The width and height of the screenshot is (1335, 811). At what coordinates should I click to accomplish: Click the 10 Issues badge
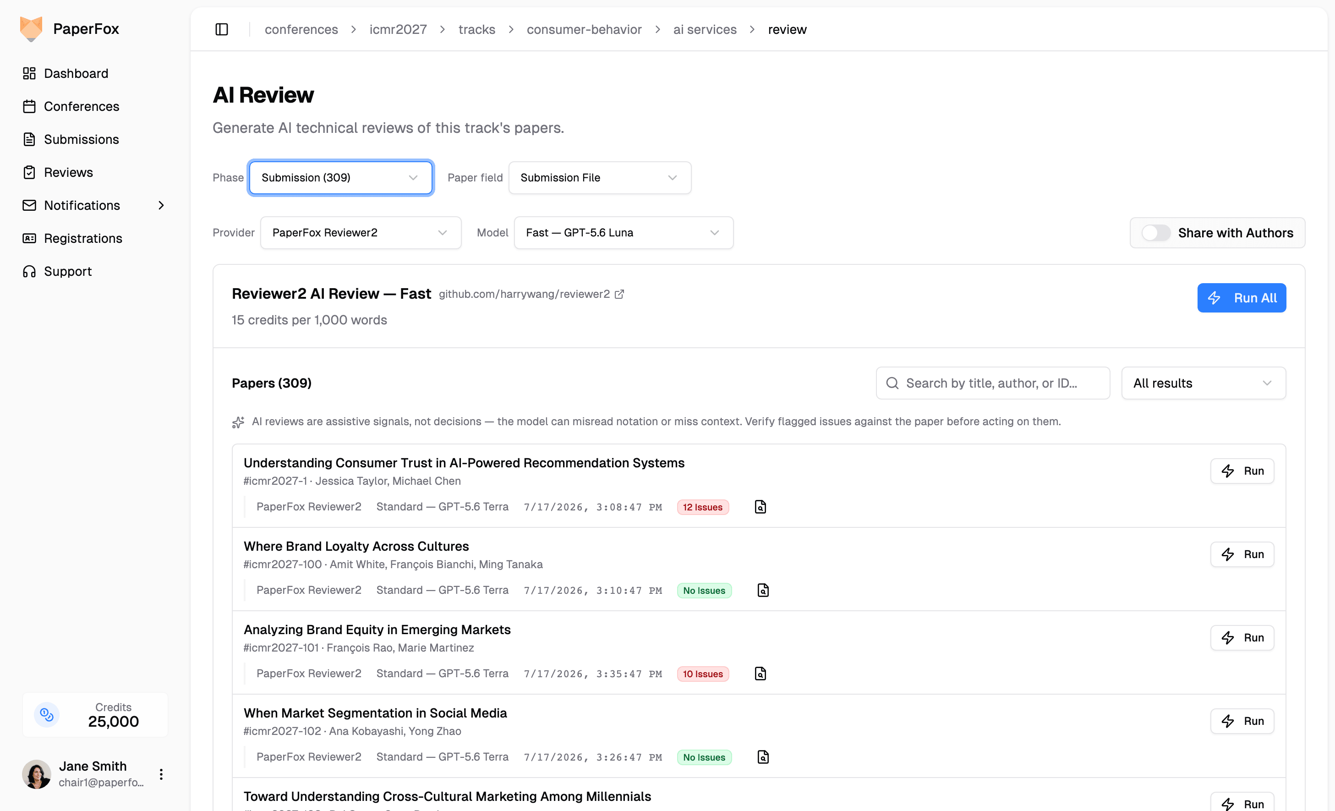[703, 674]
